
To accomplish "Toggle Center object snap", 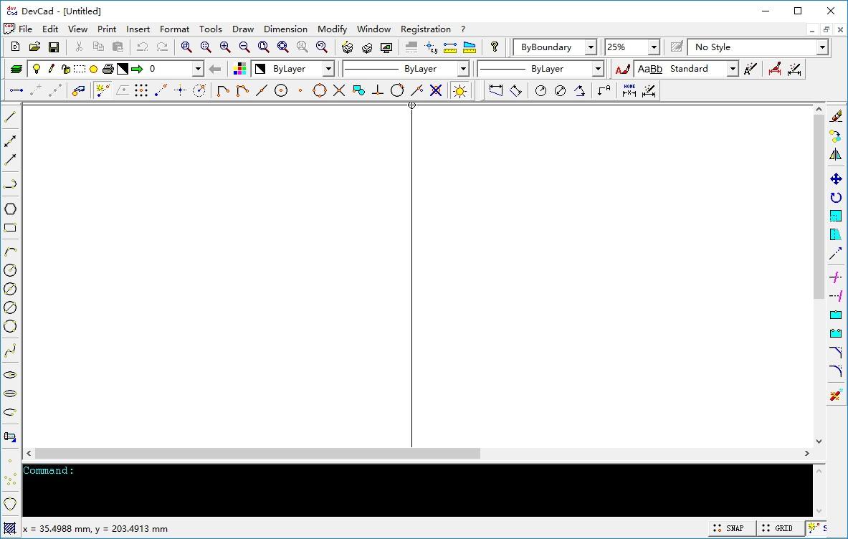I will 281,90.
